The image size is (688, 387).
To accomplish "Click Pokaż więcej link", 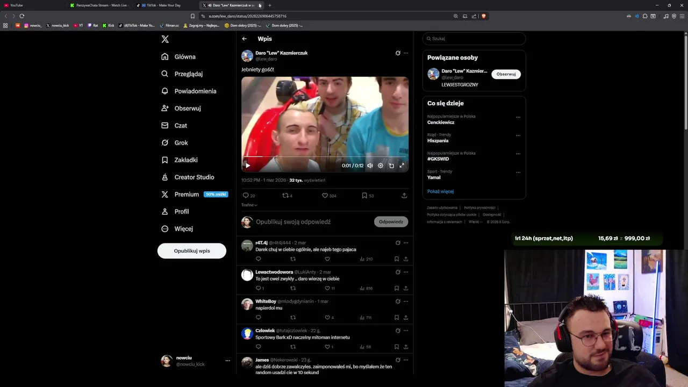I will 440,191.
